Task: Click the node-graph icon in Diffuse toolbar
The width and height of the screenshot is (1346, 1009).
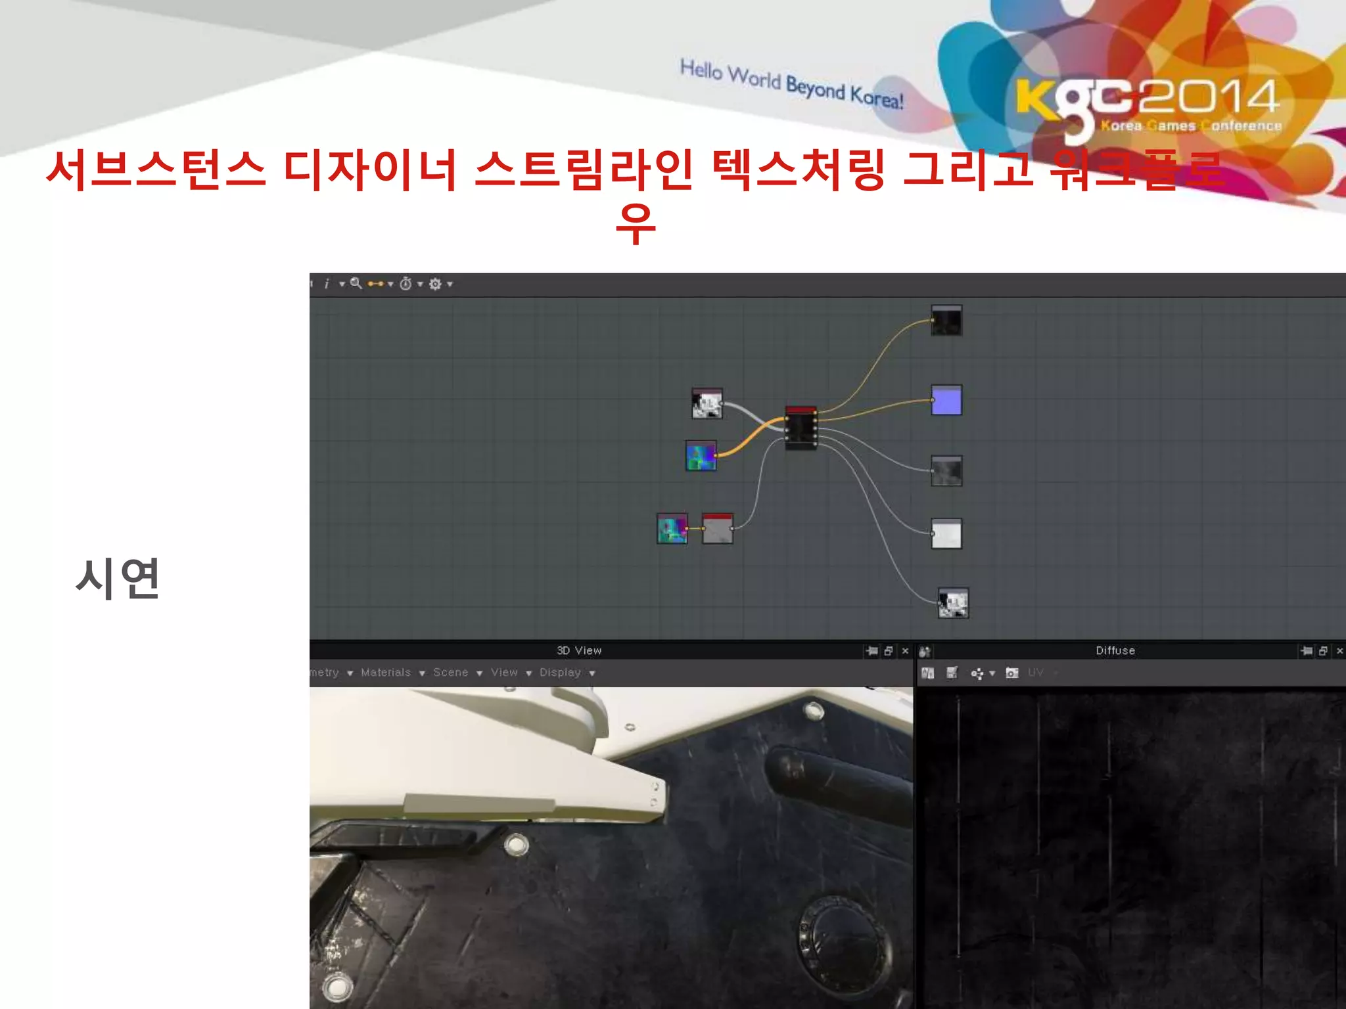Action: pos(977,673)
